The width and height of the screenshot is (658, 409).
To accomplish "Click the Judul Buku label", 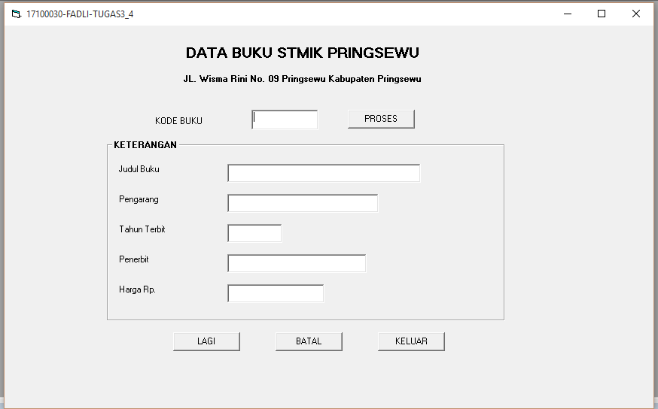I will (x=139, y=169).
